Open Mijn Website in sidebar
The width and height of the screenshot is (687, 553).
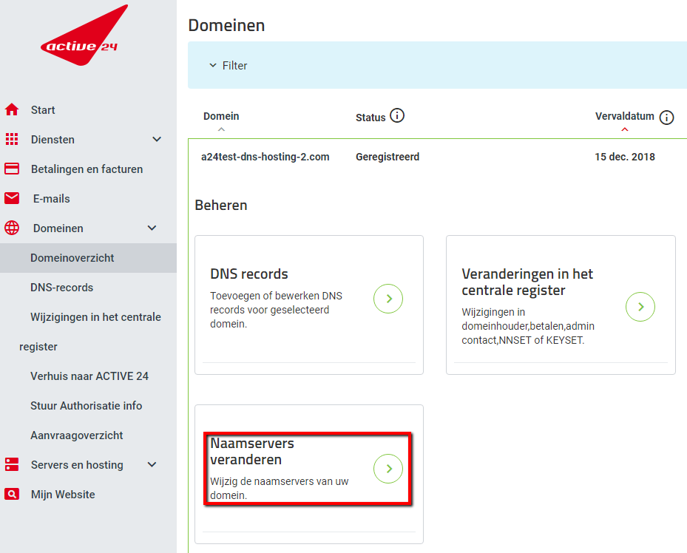coord(63,495)
